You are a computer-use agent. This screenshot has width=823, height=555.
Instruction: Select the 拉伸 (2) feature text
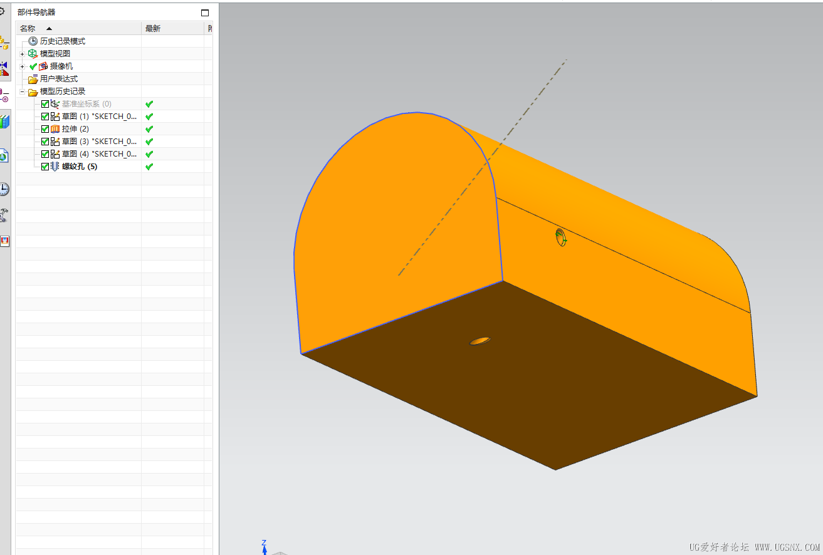coord(75,129)
